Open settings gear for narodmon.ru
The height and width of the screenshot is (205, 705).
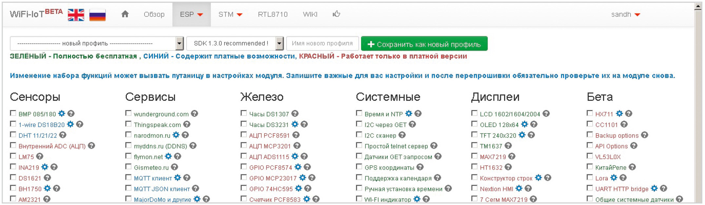pyautogui.click(x=176, y=135)
